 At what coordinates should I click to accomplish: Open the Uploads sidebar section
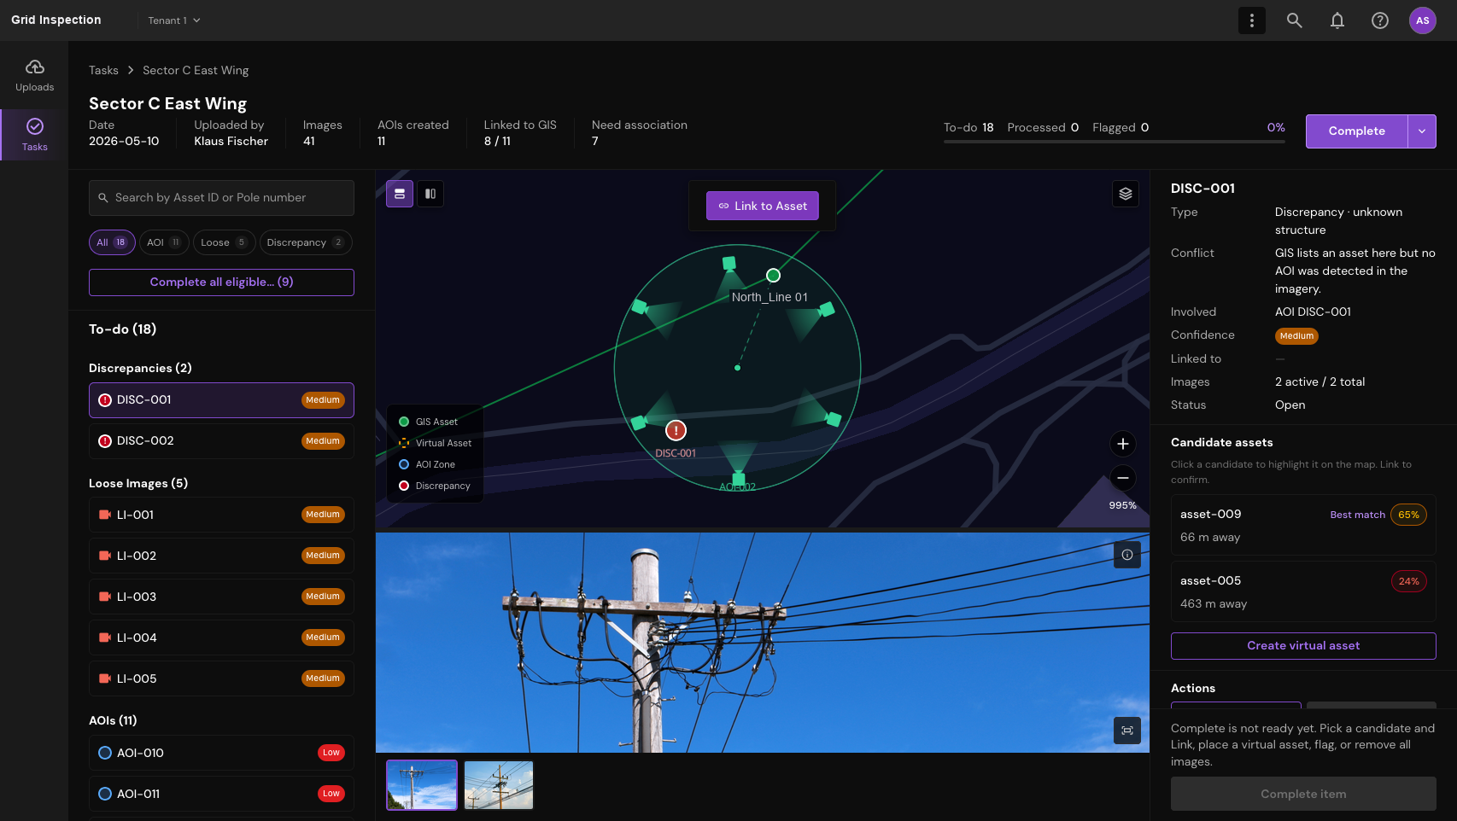point(34,76)
